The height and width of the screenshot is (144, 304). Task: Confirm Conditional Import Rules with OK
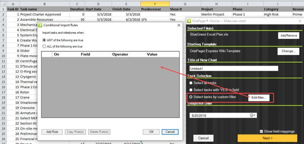click(x=151, y=132)
